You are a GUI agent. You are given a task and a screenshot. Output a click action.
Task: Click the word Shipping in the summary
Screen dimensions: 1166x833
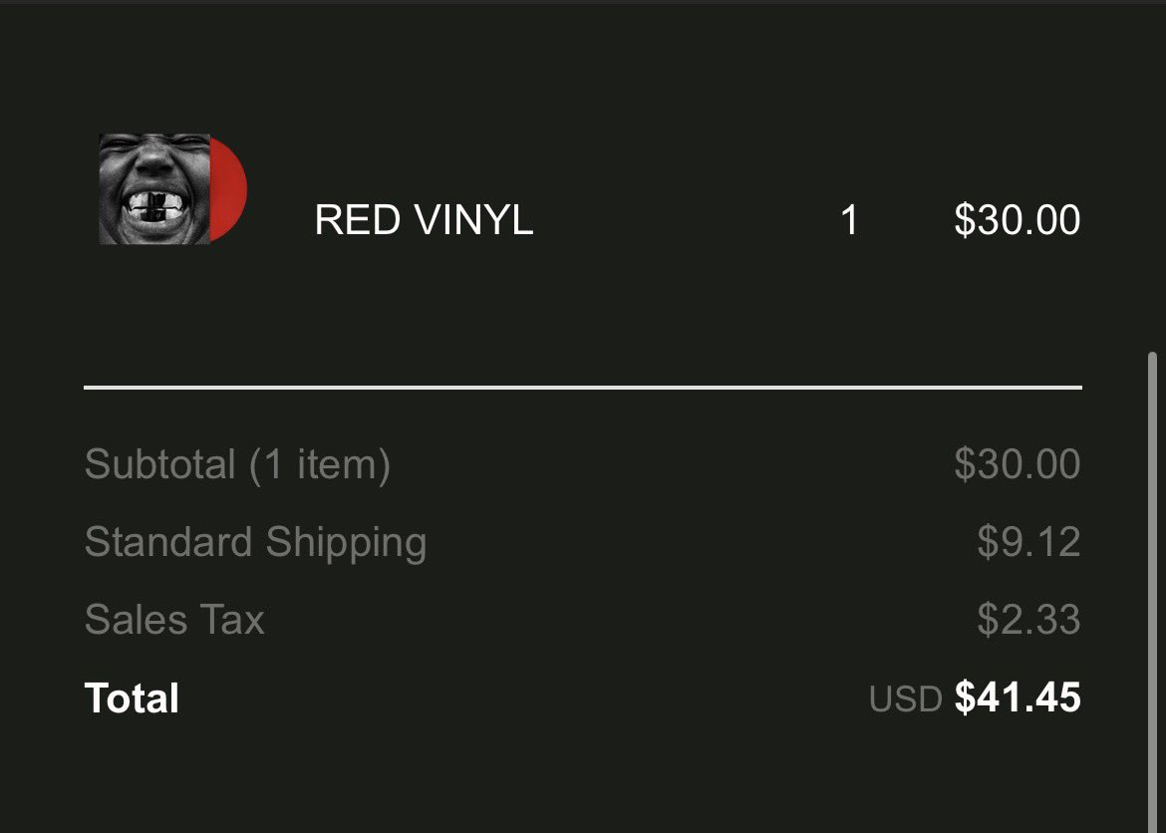coord(346,543)
